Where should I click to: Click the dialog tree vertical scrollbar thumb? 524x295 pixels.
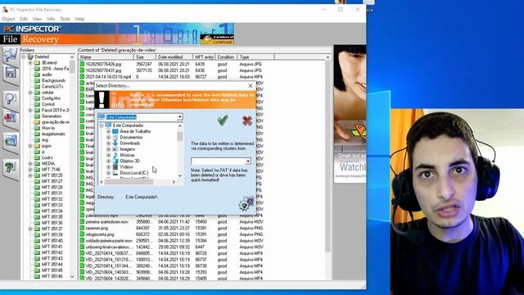[x=180, y=136]
